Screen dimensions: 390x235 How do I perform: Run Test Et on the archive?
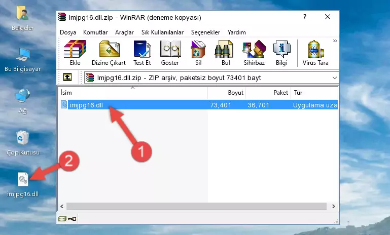[142, 53]
